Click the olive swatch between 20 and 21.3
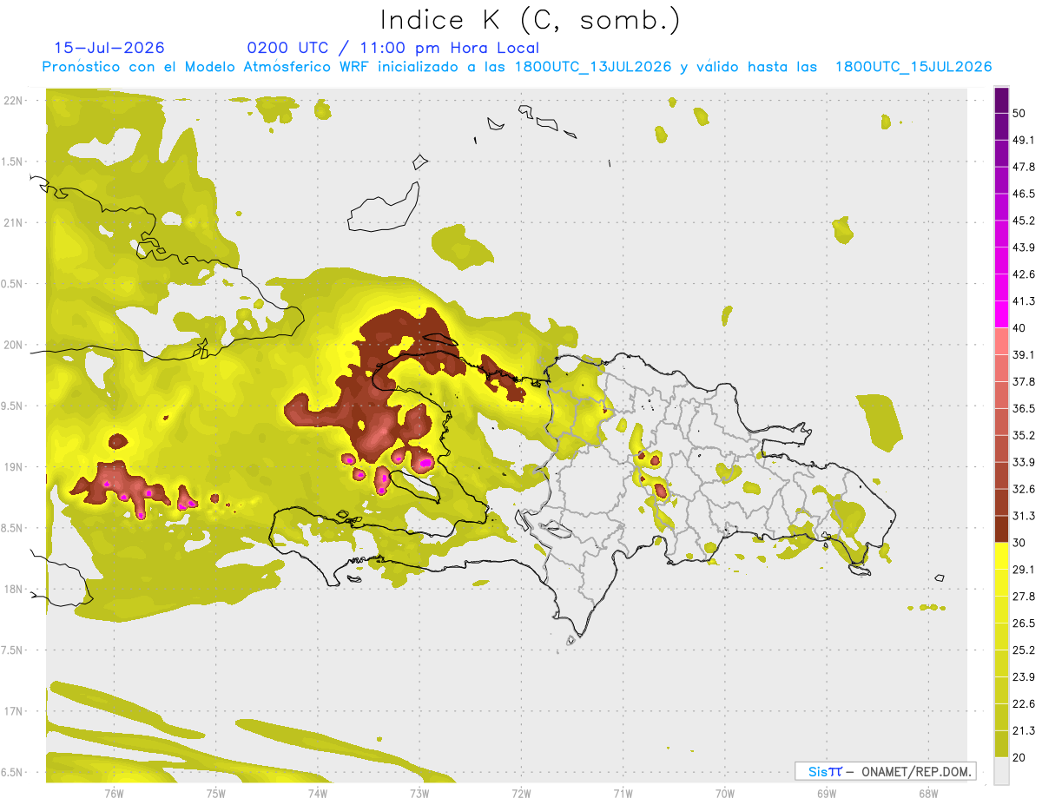Screen dimensions: 1042x805 point(1001,744)
